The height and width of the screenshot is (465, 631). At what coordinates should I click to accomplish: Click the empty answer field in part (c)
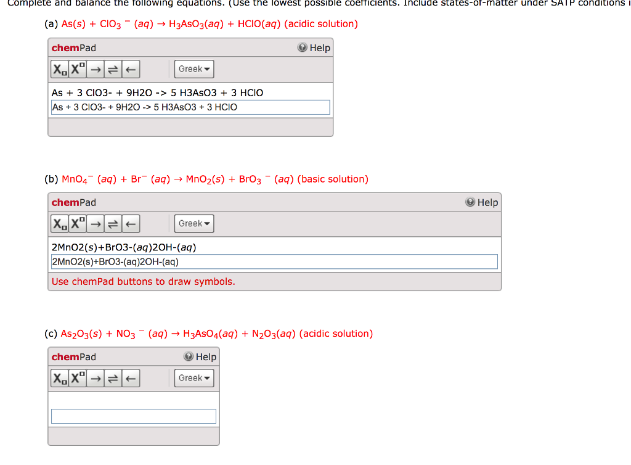pyautogui.click(x=134, y=416)
